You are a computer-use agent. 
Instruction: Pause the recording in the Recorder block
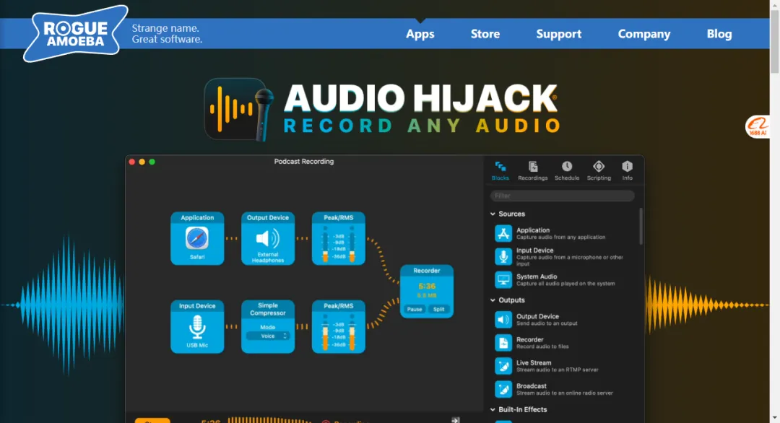pyautogui.click(x=415, y=309)
